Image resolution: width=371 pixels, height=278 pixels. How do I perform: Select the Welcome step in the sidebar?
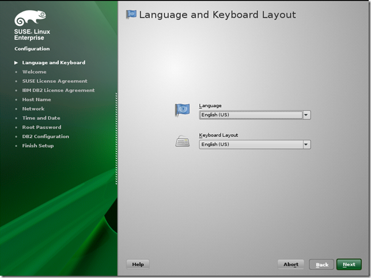pos(35,72)
